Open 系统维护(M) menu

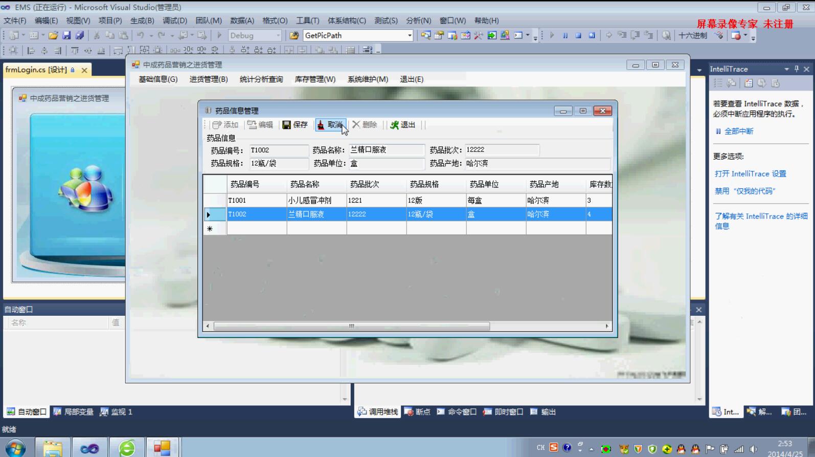pos(368,79)
